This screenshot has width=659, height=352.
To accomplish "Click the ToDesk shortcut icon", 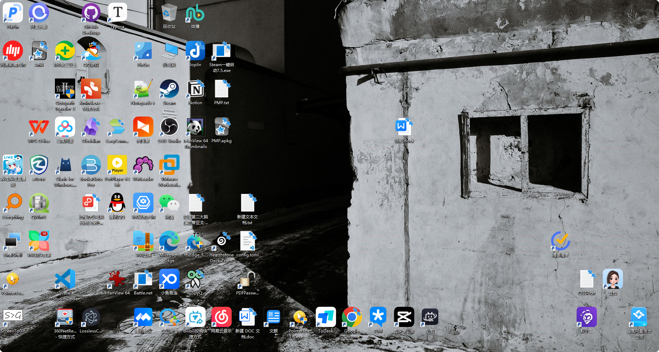I will pyautogui.click(x=325, y=318).
